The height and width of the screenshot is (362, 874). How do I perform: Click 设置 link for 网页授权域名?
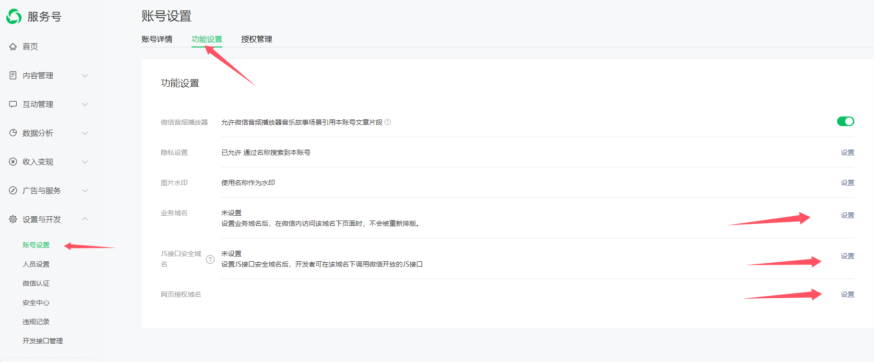847,294
